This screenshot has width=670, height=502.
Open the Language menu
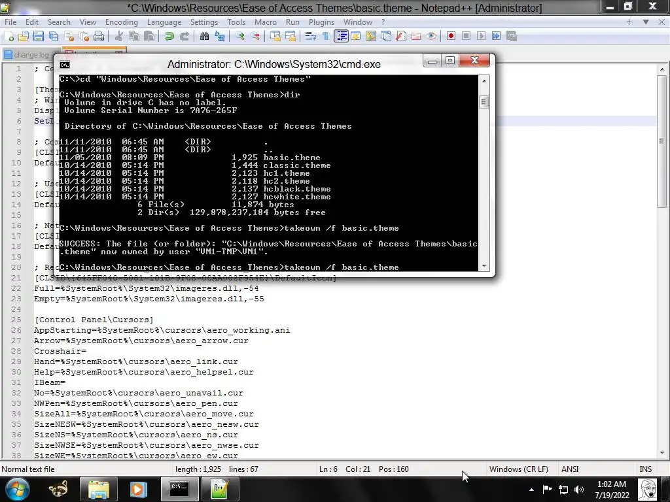tap(164, 22)
